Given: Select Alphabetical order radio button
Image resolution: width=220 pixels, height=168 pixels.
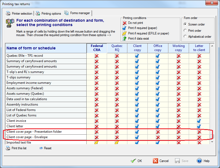Looking at the screenshot, I should point(186,36).
